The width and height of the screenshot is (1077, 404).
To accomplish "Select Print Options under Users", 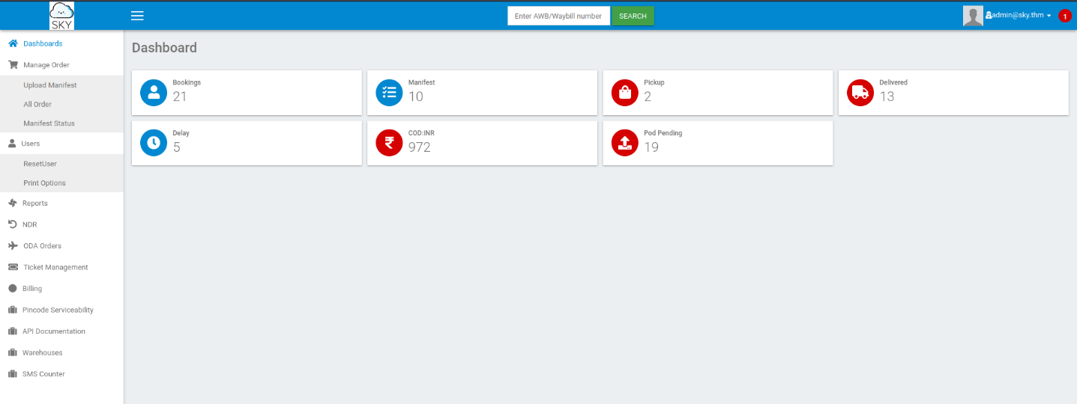I will [x=44, y=183].
